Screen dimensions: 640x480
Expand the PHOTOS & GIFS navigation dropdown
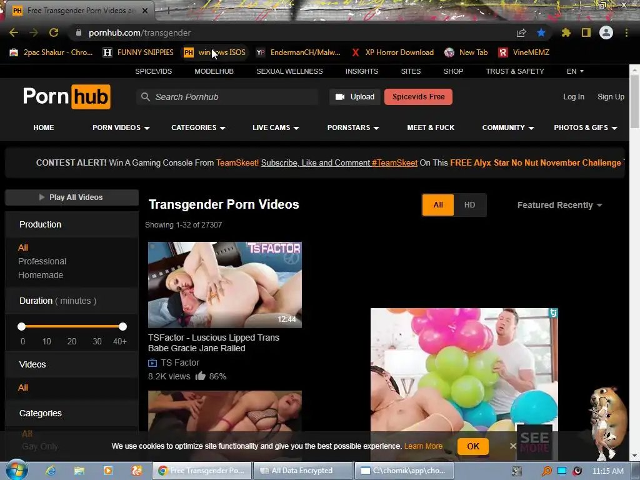pyautogui.click(x=585, y=127)
